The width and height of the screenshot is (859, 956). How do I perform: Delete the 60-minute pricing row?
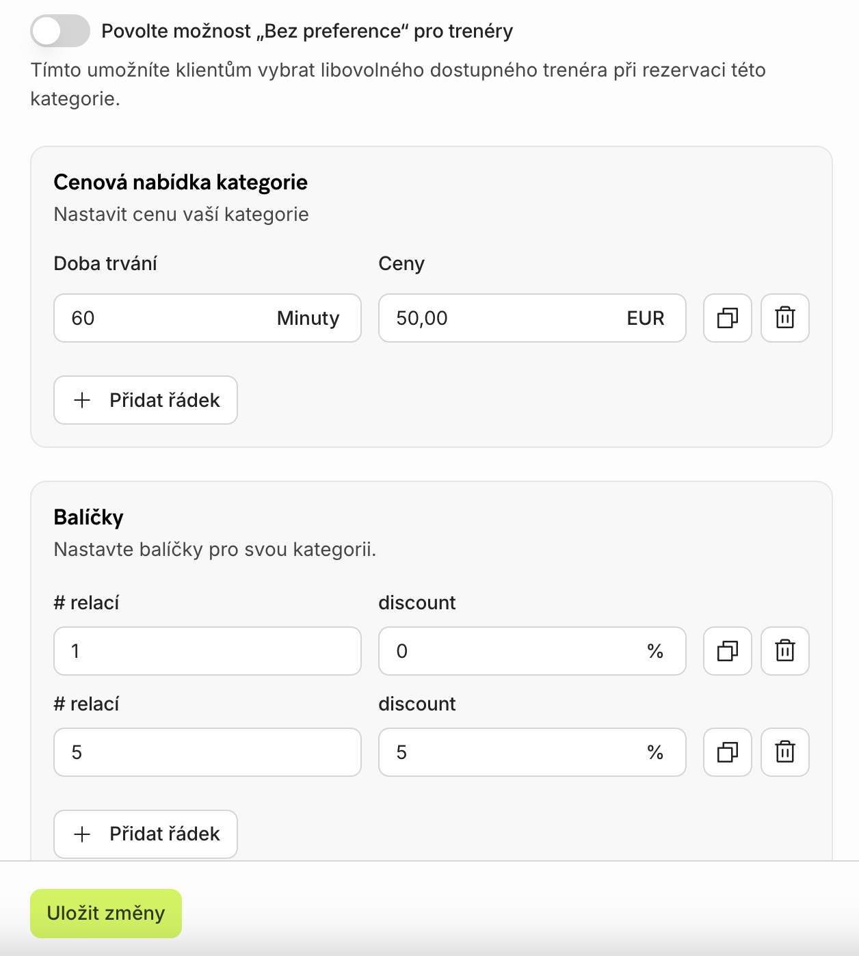coord(784,318)
